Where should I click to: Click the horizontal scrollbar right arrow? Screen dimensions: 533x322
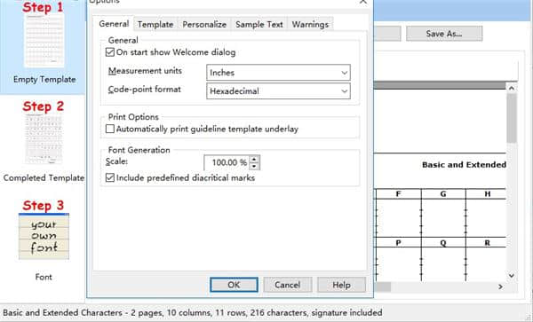click(x=500, y=287)
